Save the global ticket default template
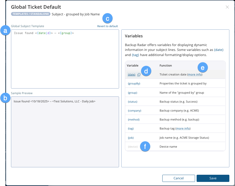This screenshot has height=186, width=235. [x=213, y=178]
